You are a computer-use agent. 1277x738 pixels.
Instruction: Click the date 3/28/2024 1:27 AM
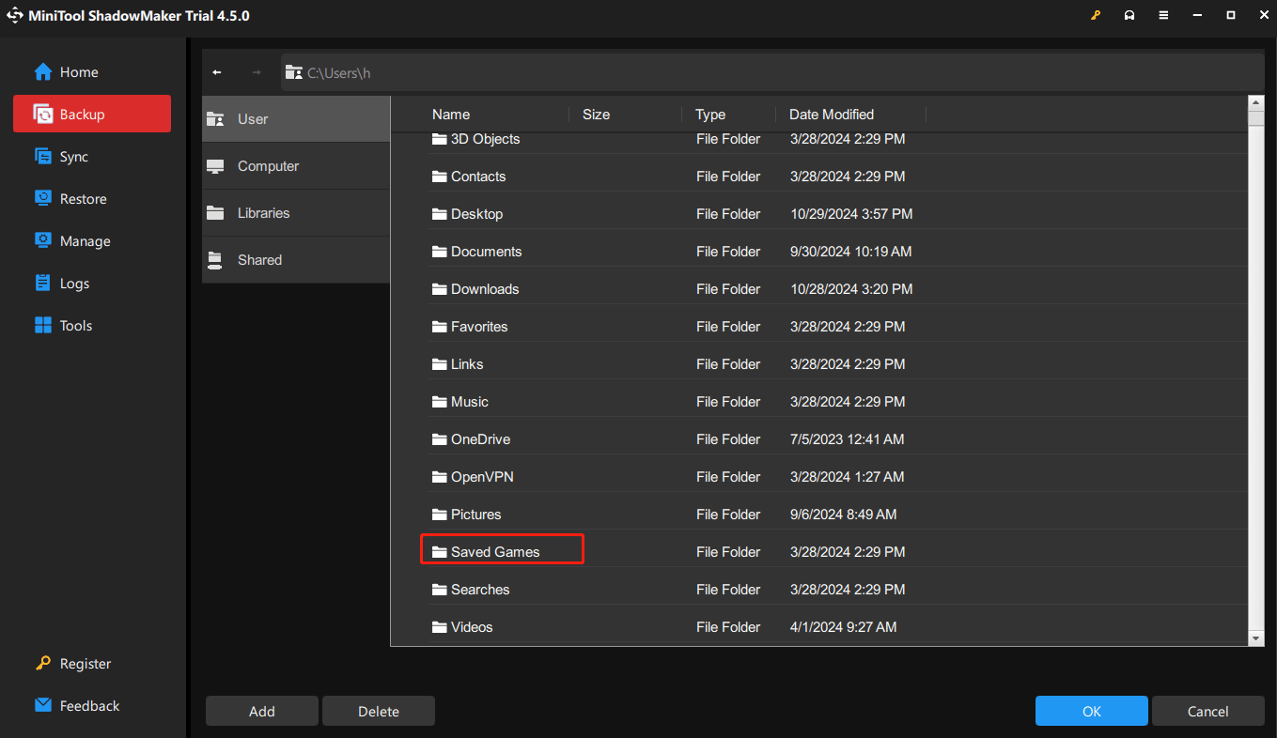coord(848,477)
